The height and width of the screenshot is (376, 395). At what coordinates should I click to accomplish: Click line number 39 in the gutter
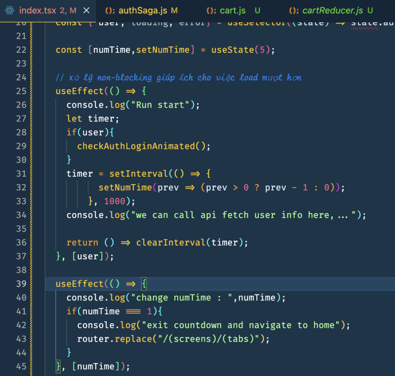pos(21,284)
